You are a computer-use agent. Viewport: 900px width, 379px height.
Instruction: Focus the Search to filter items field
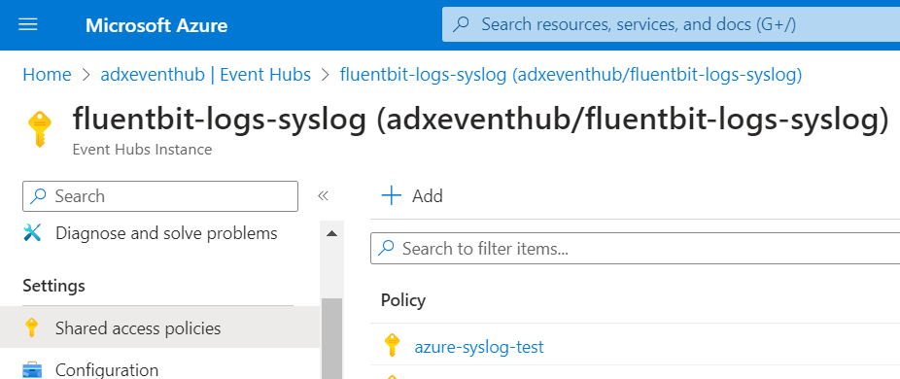[x=636, y=249]
